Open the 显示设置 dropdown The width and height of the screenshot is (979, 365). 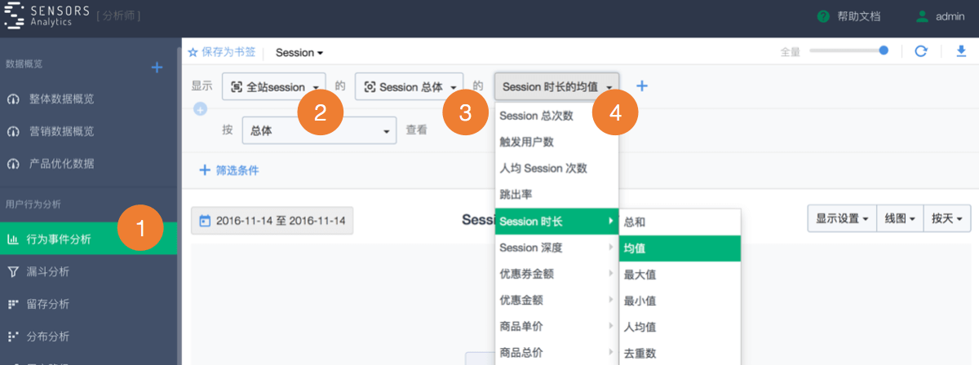(841, 218)
